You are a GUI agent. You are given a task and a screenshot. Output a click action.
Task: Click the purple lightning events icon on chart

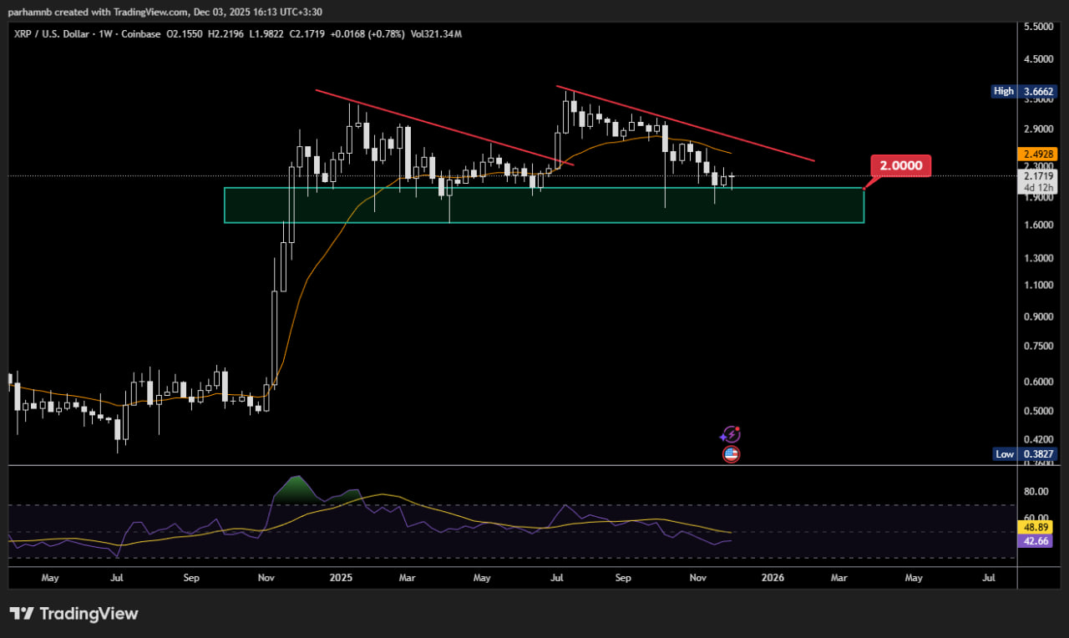[731, 433]
